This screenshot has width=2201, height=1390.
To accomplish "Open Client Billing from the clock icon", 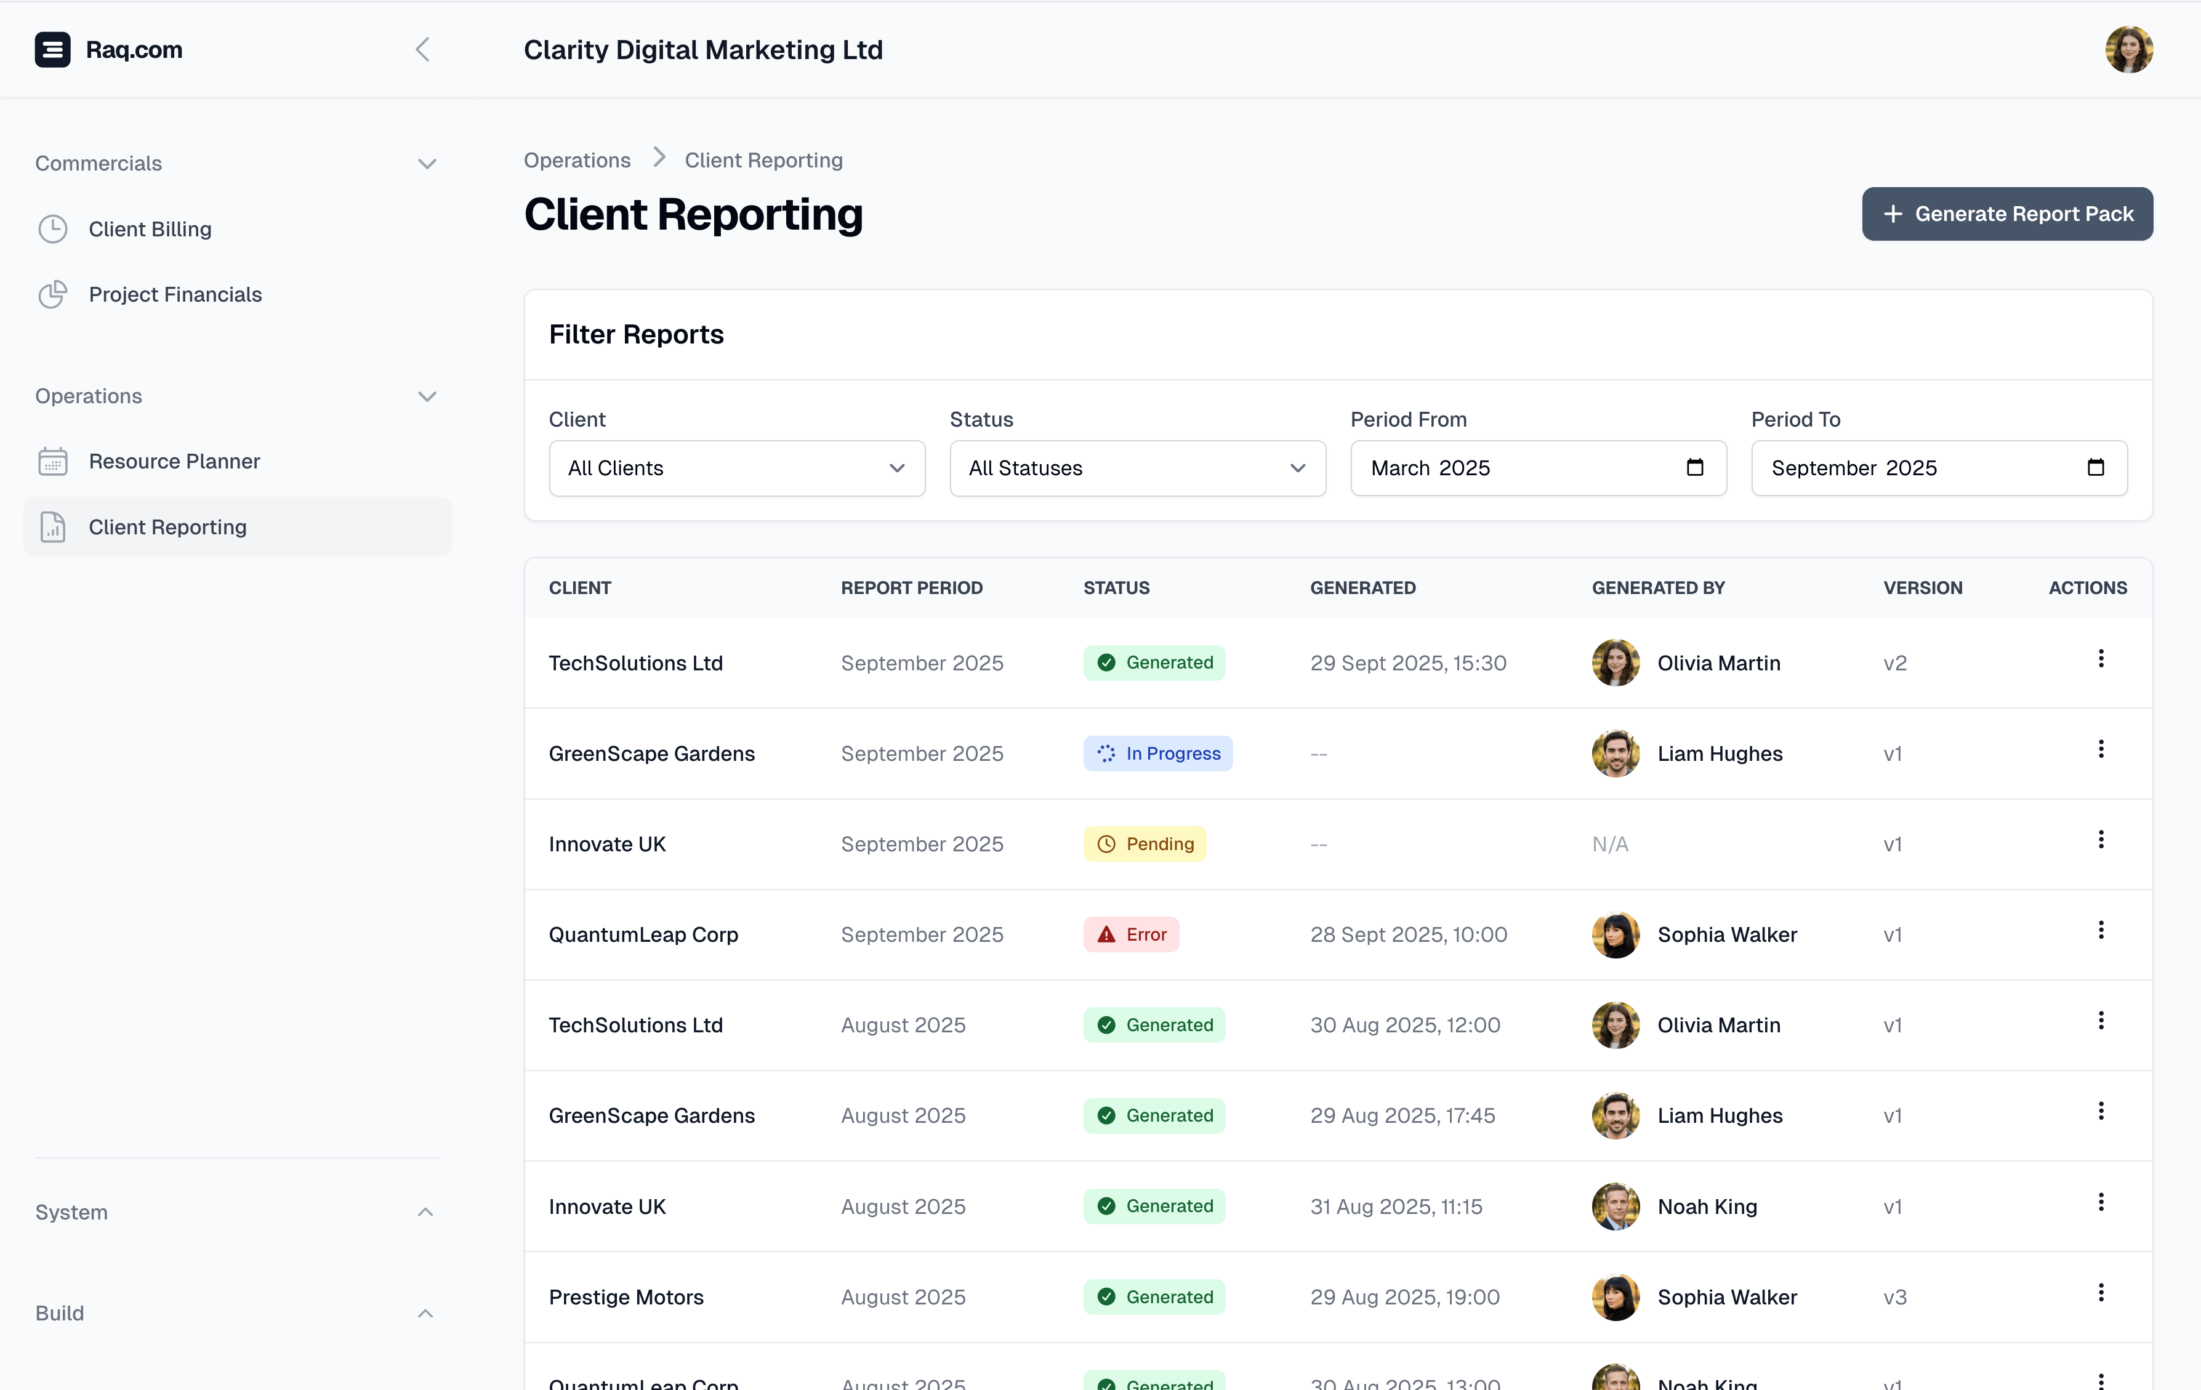I will [53, 228].
